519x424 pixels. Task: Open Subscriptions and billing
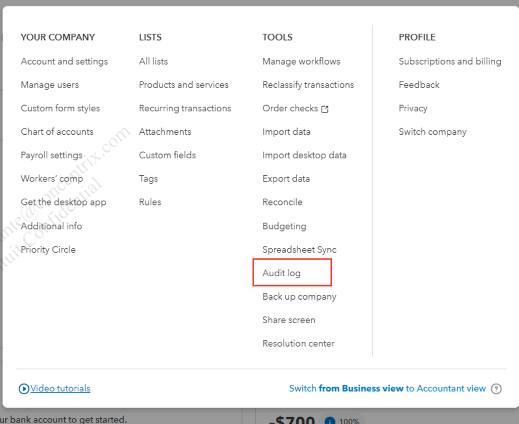pos(450,61)
